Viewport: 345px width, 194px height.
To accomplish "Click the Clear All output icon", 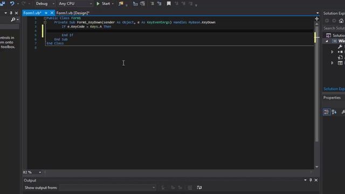I will coord(190,188).
